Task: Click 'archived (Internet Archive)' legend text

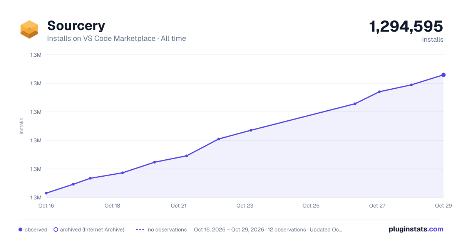Action: click(x=92, y=229)
